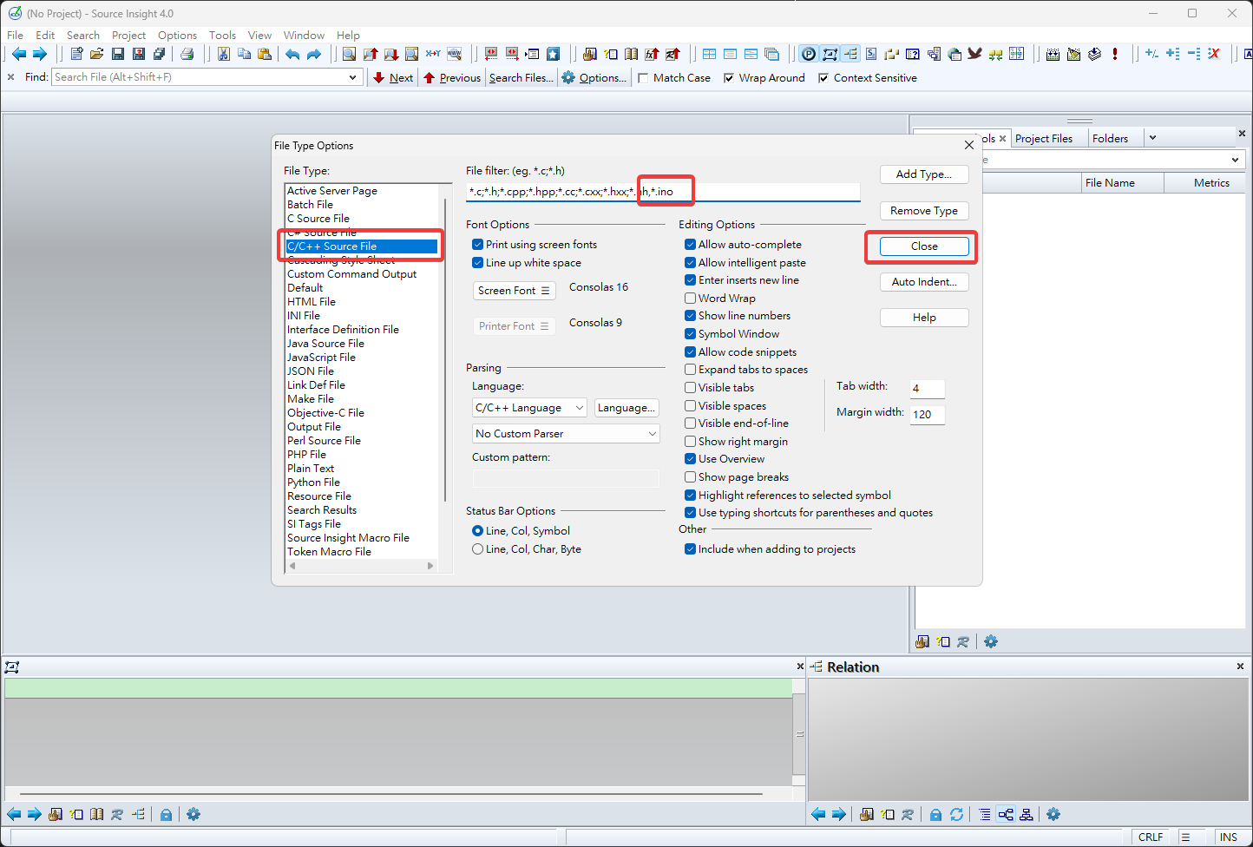Viewport: 1253px width, 847px height.
Task: Click the Margin width input field
Action: point(927,415)
